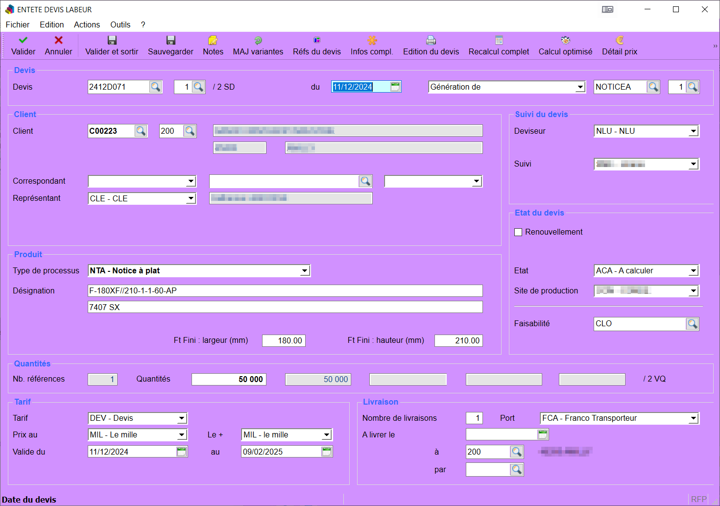Open the calendar picker for devis date
Viewport: 720px width, 506px height.
coord(395,87)
